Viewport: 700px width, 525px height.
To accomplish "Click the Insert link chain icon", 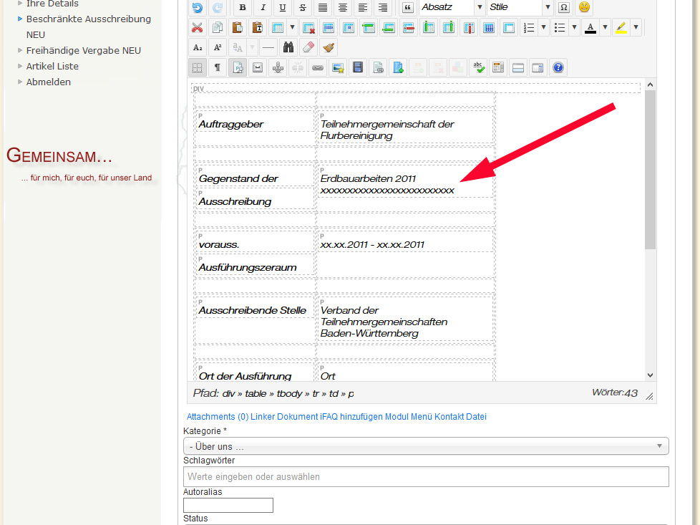I will tap(318, 68).
